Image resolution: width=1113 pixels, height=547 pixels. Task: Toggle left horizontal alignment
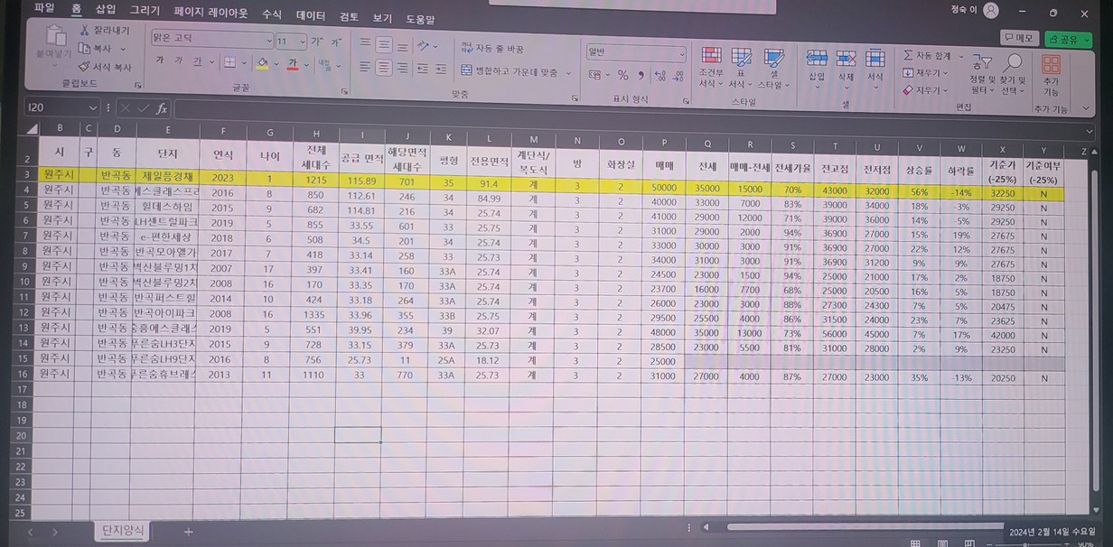pos(364,67)
